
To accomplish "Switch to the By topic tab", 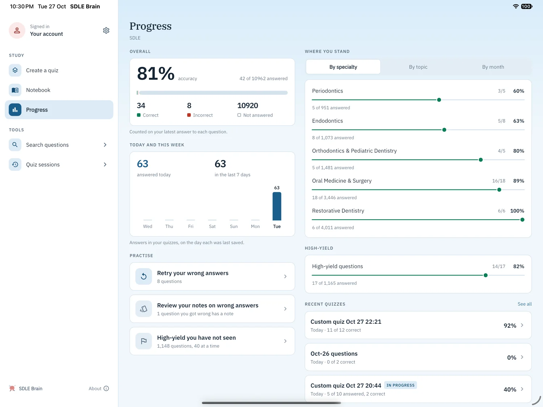I will click(418, 67).
